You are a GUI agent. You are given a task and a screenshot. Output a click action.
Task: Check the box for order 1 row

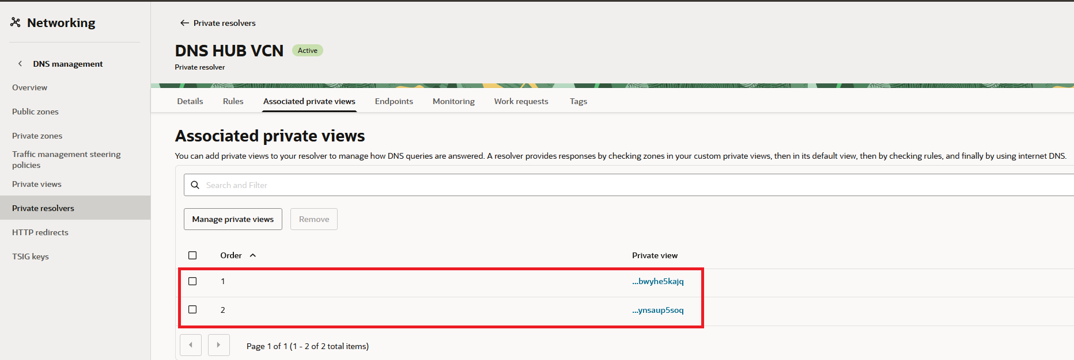[192, 281]
